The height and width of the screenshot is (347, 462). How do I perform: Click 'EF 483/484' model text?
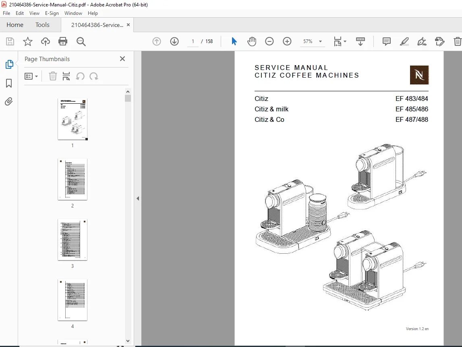pyautogui.click(x=412, y=99)
